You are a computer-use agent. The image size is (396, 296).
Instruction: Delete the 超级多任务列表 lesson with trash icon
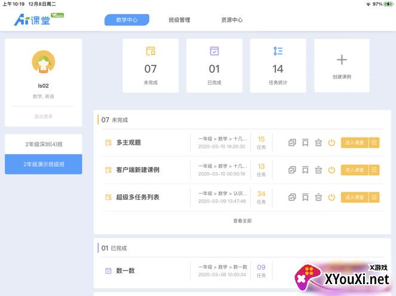pos(318,197)
